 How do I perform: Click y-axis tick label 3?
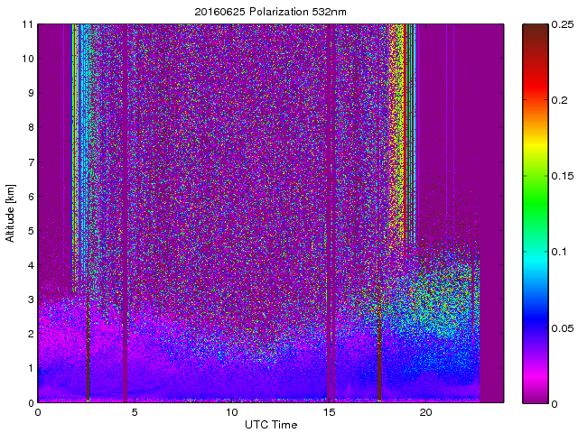coord(30,299)
